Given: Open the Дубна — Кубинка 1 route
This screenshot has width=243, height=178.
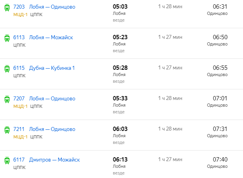Looking at the screenshot, I should pos(52,68).
